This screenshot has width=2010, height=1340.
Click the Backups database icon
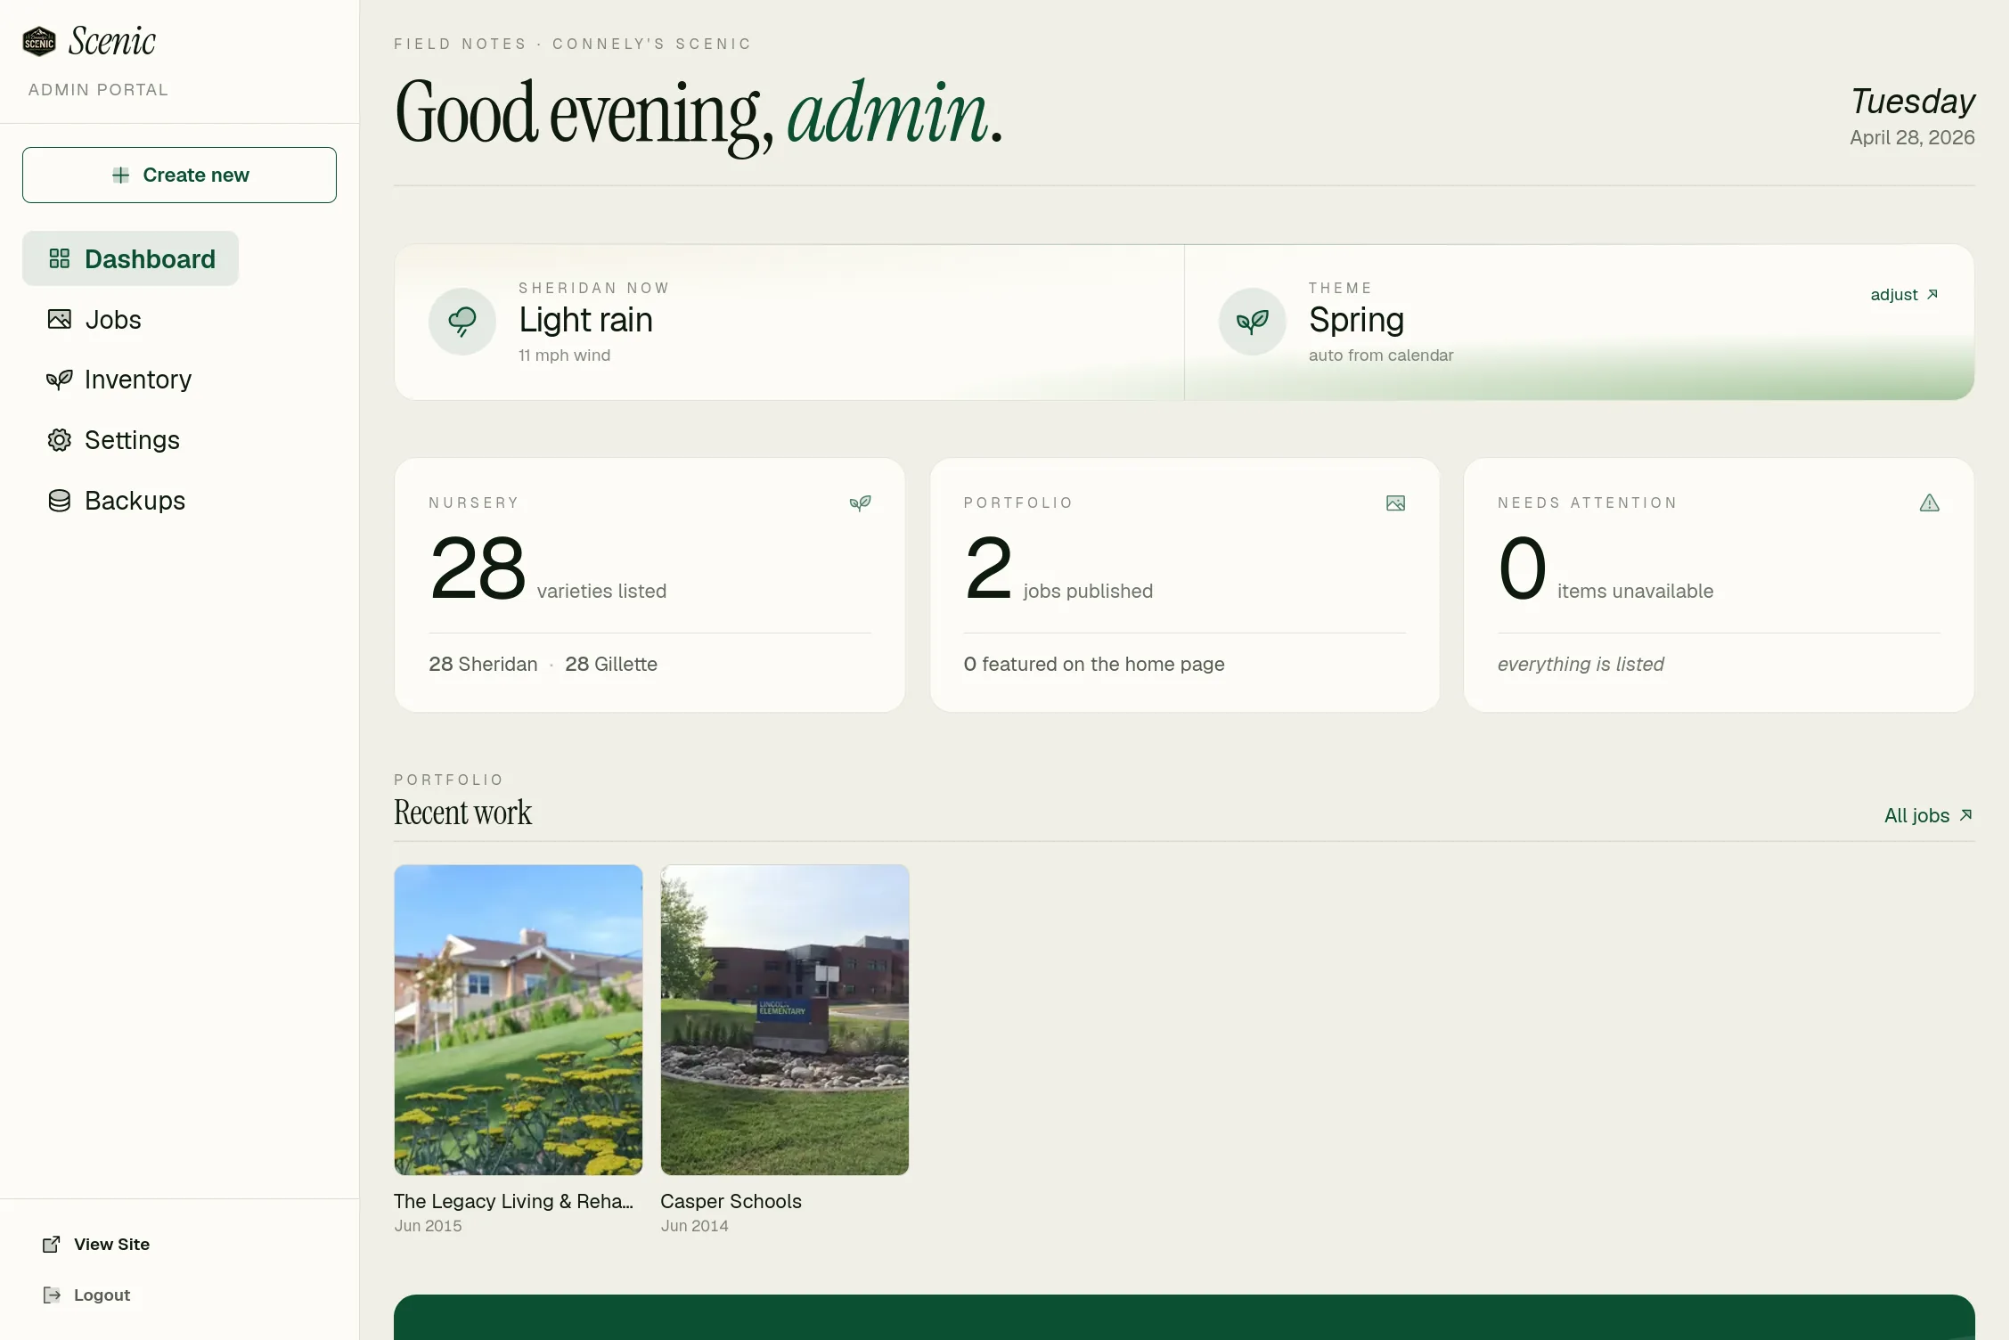tap(60, 501)
